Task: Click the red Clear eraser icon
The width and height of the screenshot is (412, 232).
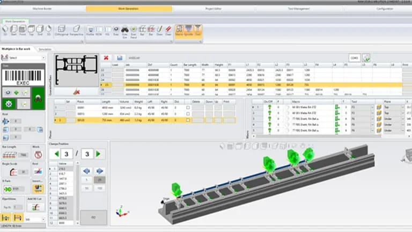Action: 168,30
